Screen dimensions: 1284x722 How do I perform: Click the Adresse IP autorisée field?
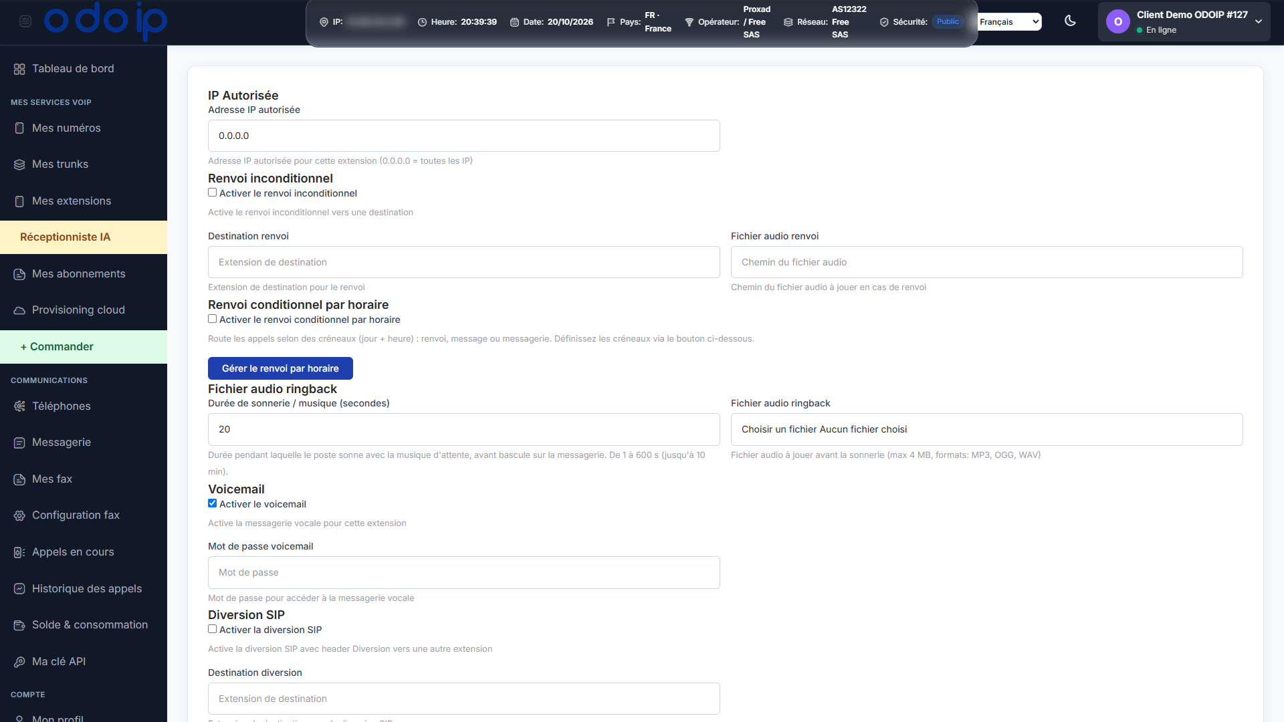[463, 136]
